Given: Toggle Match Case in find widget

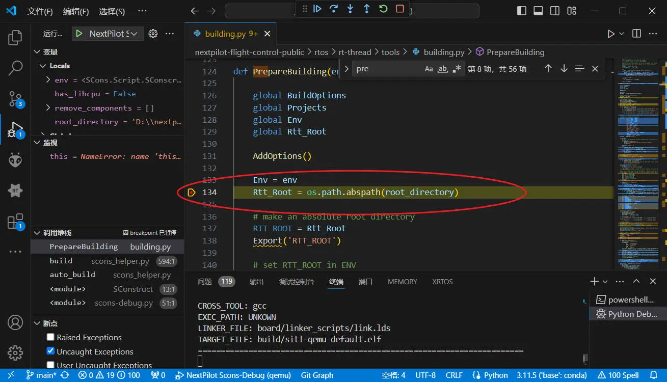Looking at the screenshot, I should click(x=429, y=69).
